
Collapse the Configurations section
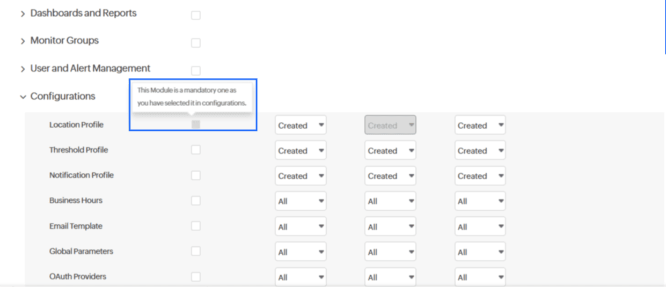pos(23,97)
